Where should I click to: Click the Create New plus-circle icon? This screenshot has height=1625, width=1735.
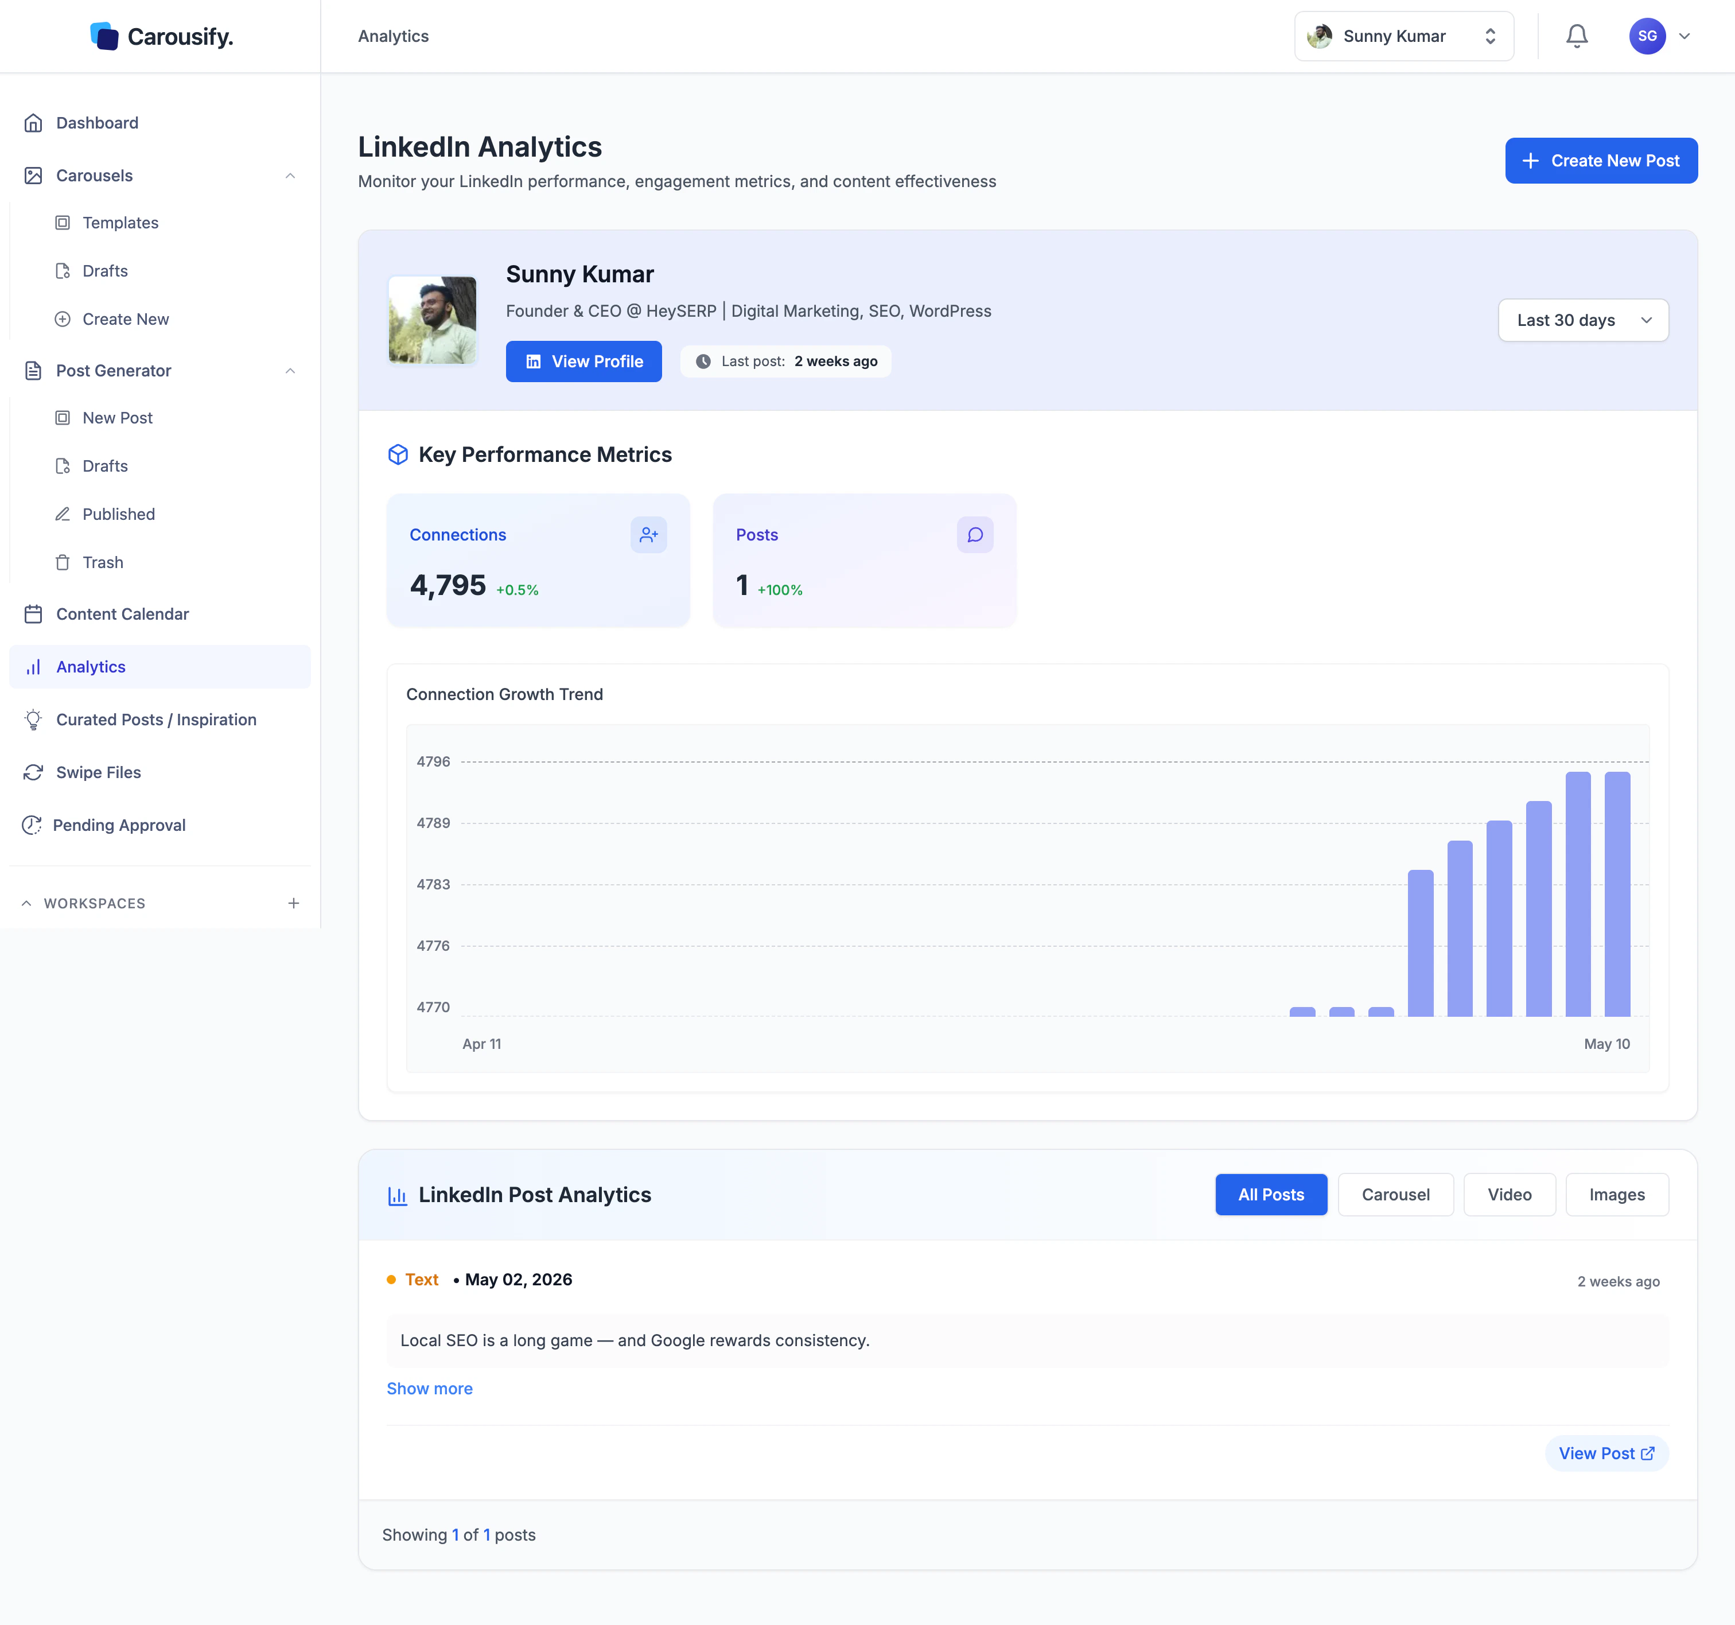pyautogui.click(x=63, y=320)
